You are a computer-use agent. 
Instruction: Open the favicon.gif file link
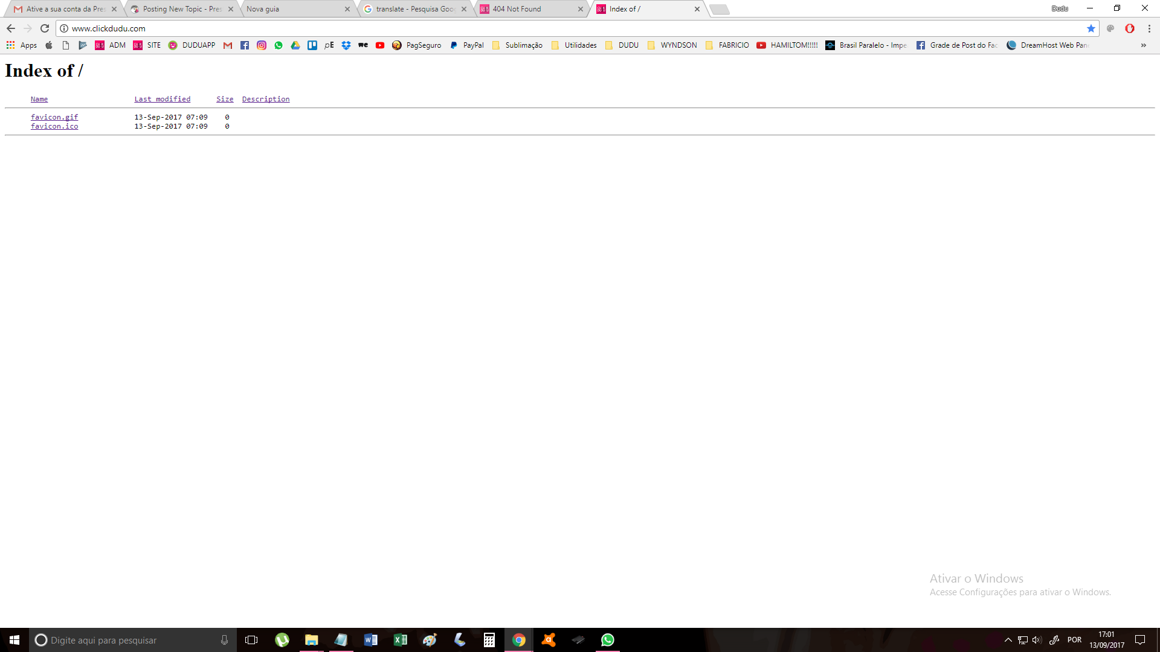tap(54, 117)
